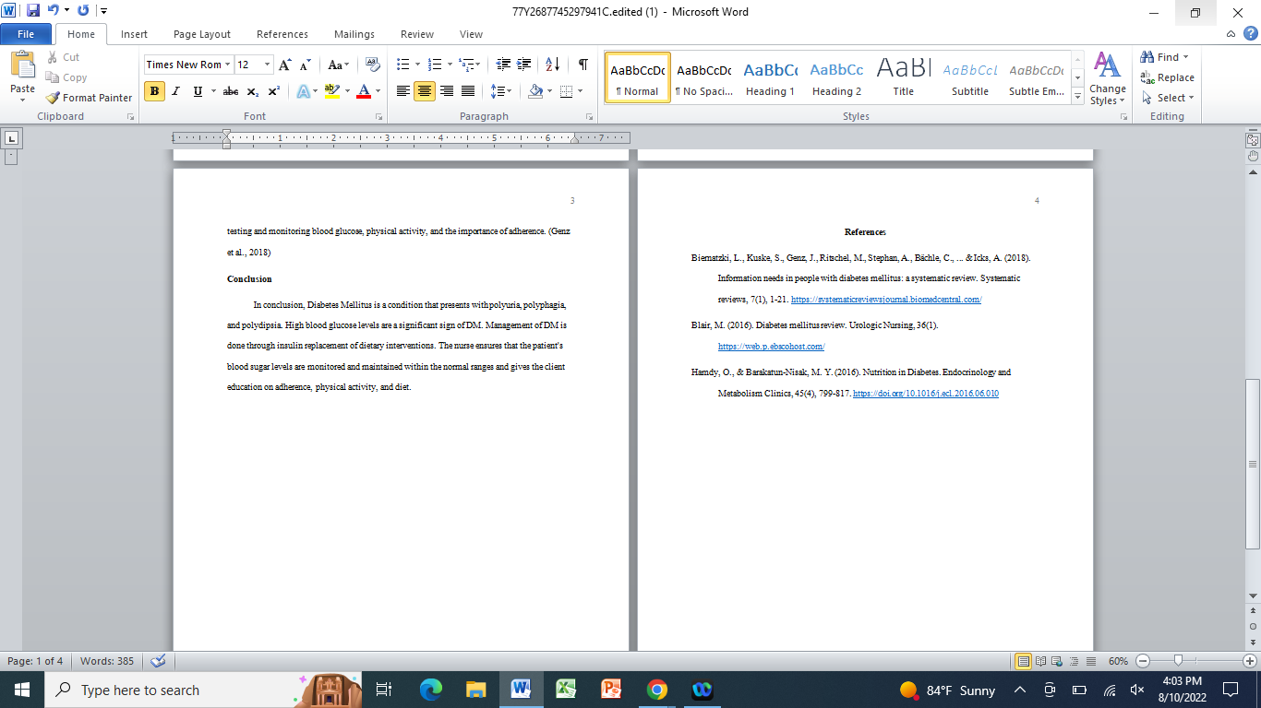Image resolution: width=1261 pixels, height=708 pixels.
Task: Switch to the Review tab
Action: click(x=417, y=34)
